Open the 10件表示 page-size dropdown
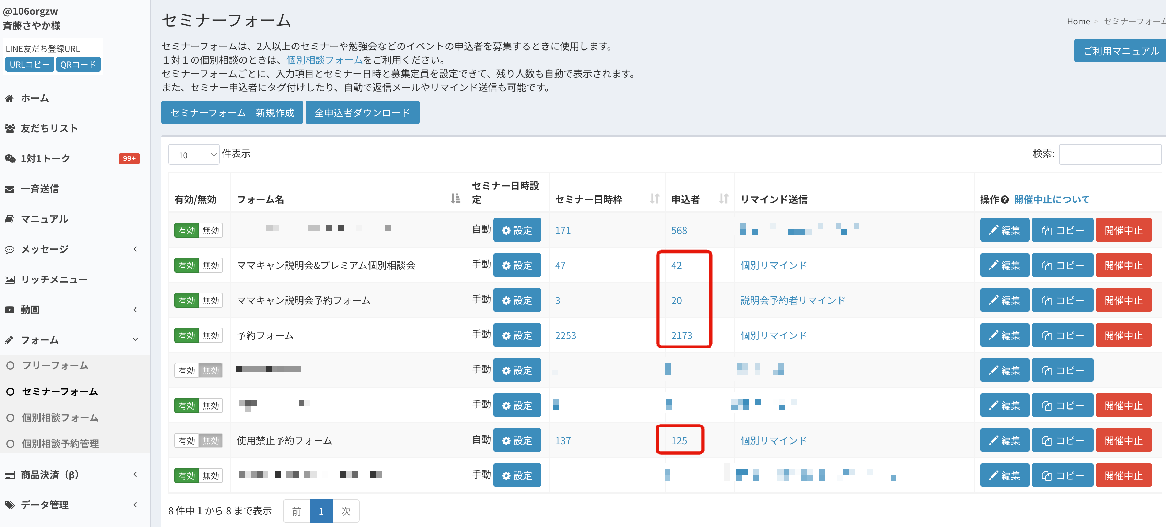 pyautogui.click(x=194, y=155)
